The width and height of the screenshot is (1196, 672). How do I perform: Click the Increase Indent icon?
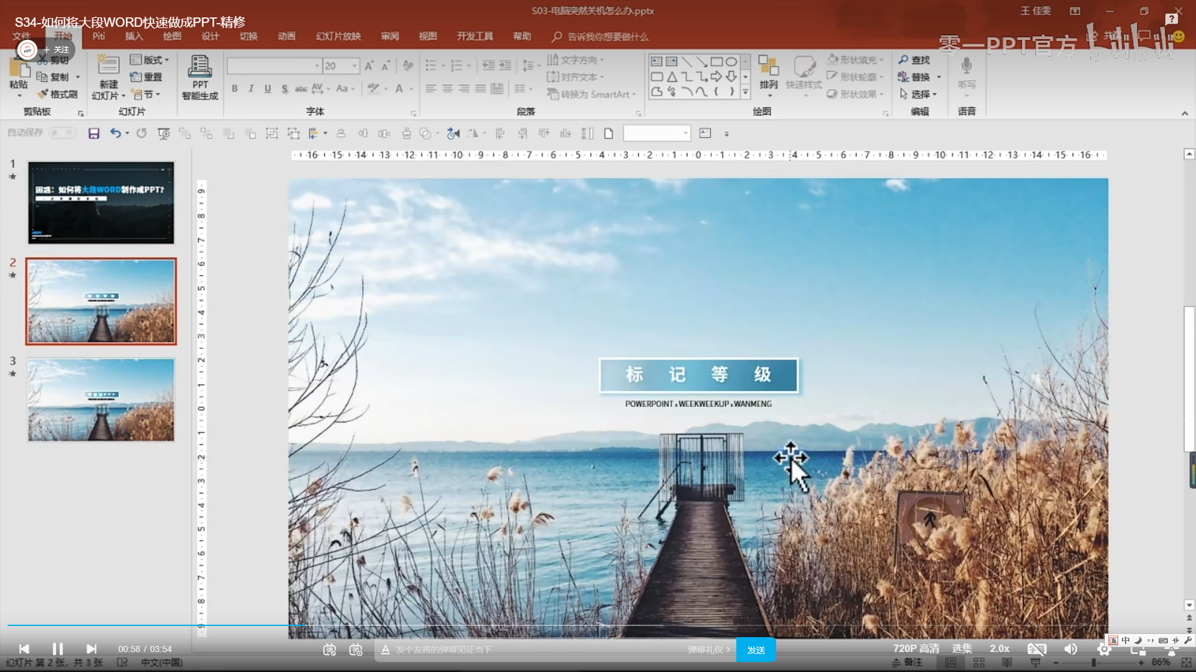coord(505,65)
